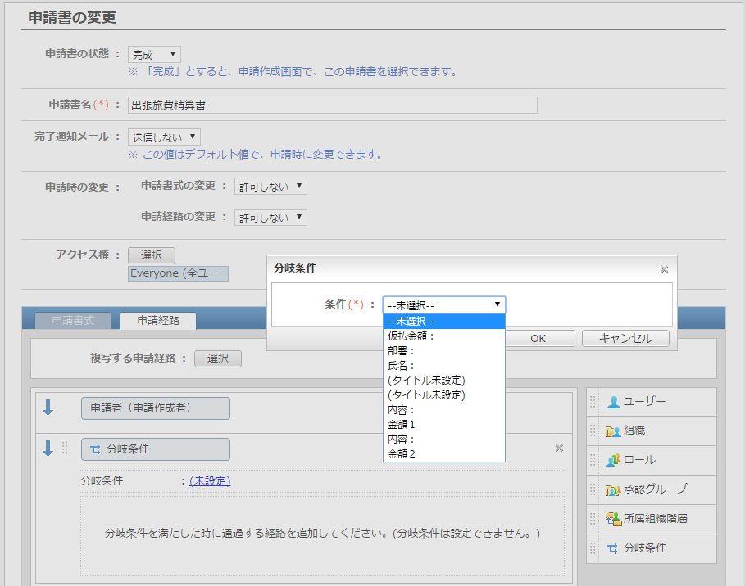Viewport: 745px width, 586px height.
Task: Click the 分岐条件 icon in right palette
Action: tap(613, 548)
